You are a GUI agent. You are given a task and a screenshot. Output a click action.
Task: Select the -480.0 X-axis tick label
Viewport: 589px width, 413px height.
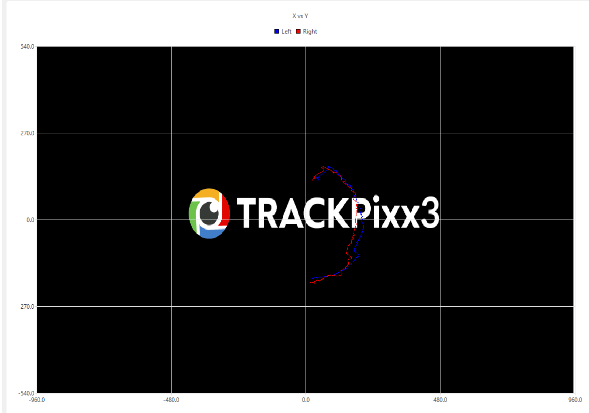[172, 400]
